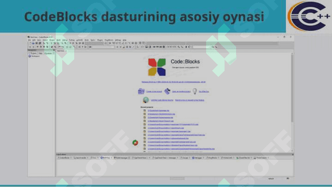The image size is (332, 187).
Task: Switch to the Code::Blocks log tab
Action: 64,158
